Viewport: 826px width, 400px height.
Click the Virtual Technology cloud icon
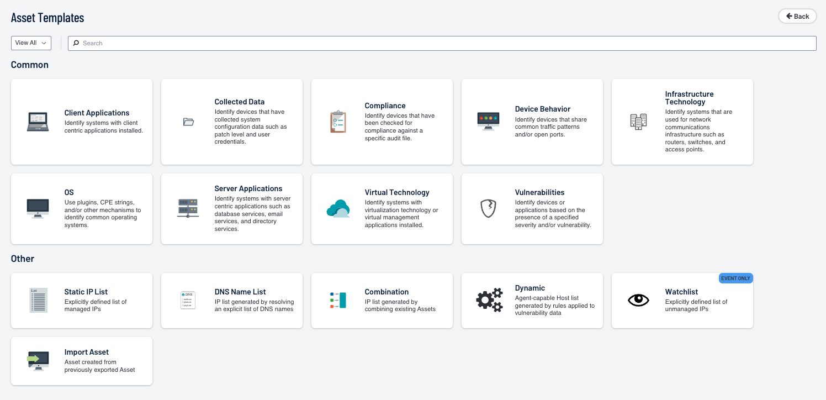coord(338,208)
